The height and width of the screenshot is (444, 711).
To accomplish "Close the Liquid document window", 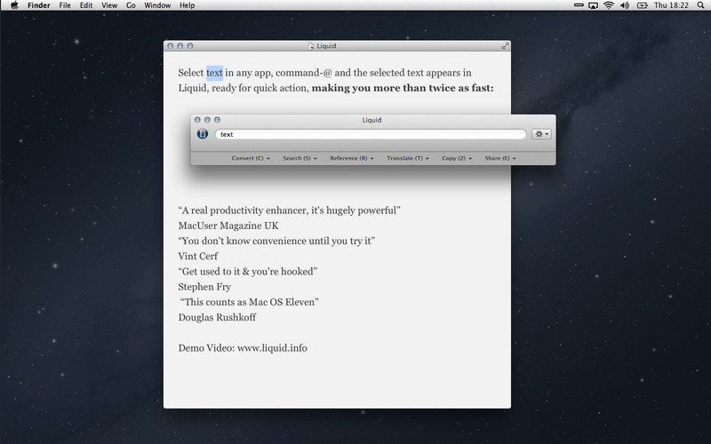I will 170,46.
